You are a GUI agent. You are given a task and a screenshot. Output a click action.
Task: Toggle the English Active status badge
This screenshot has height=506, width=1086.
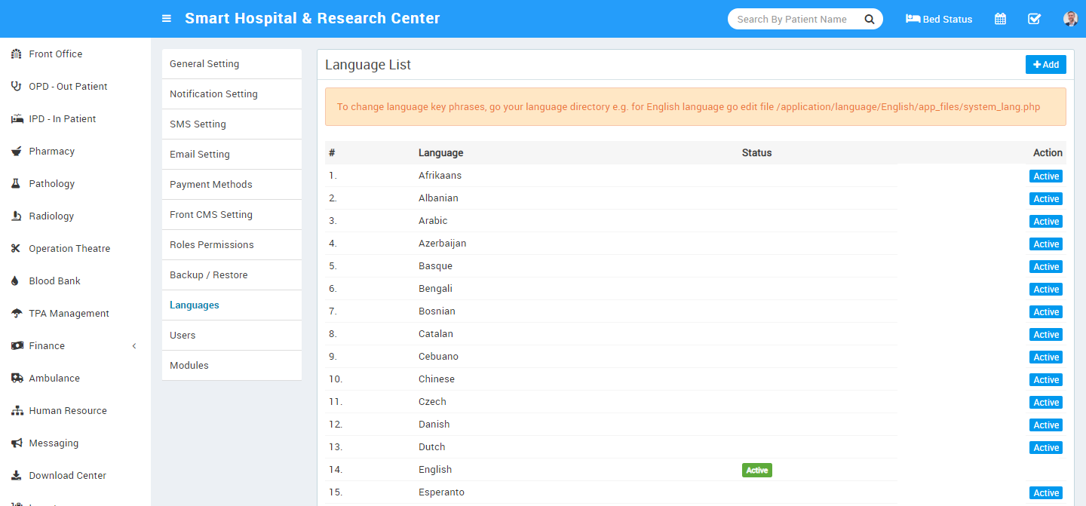click(756, 471)
